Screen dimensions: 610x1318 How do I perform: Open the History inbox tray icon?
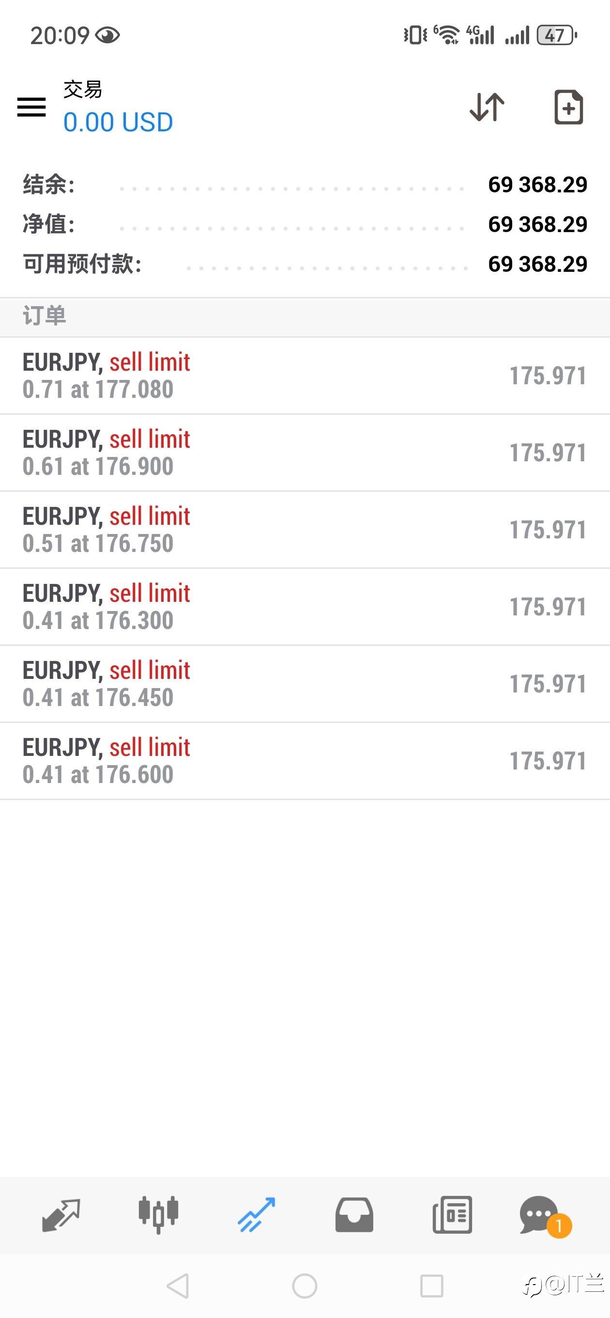pos(354,1215)
